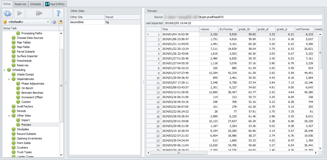Sort by the dryTonnes column header
The width and height of the screenshot is (327, 160).
[228, 29]
